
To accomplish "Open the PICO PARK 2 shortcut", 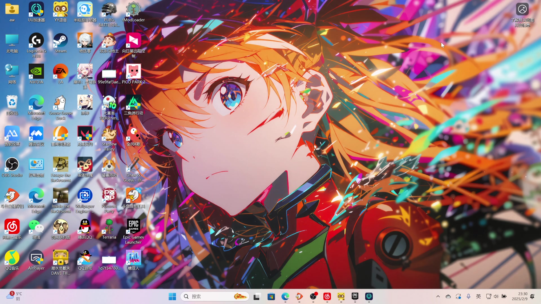I will (x=133, y=74).
